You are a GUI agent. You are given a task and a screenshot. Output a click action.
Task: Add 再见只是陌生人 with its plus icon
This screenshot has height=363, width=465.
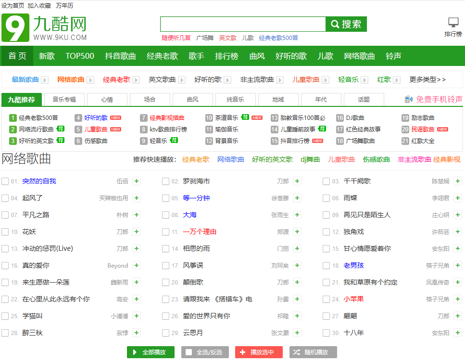coord(458,215)
